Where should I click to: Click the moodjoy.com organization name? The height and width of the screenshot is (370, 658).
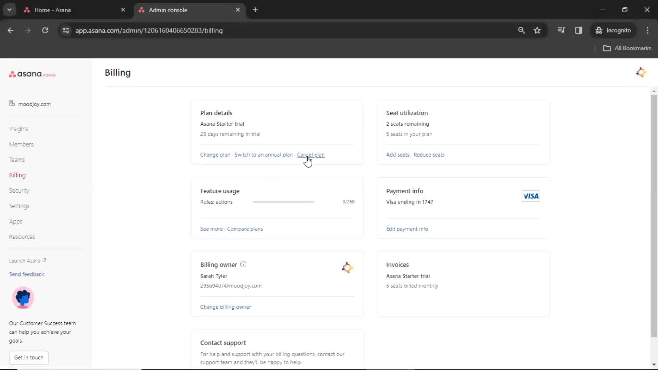35,104
